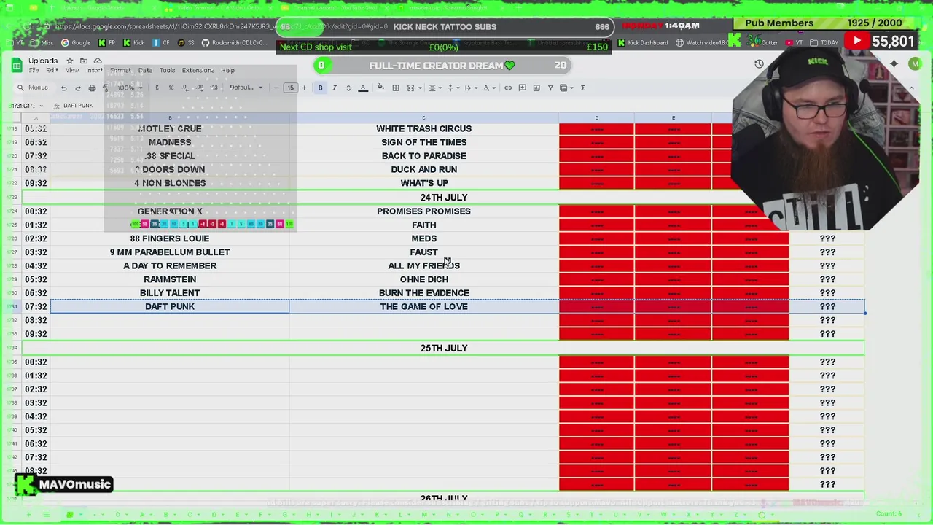Click the Redo icon
This screenshot has width=933, height=525.
tap(78, 87)
